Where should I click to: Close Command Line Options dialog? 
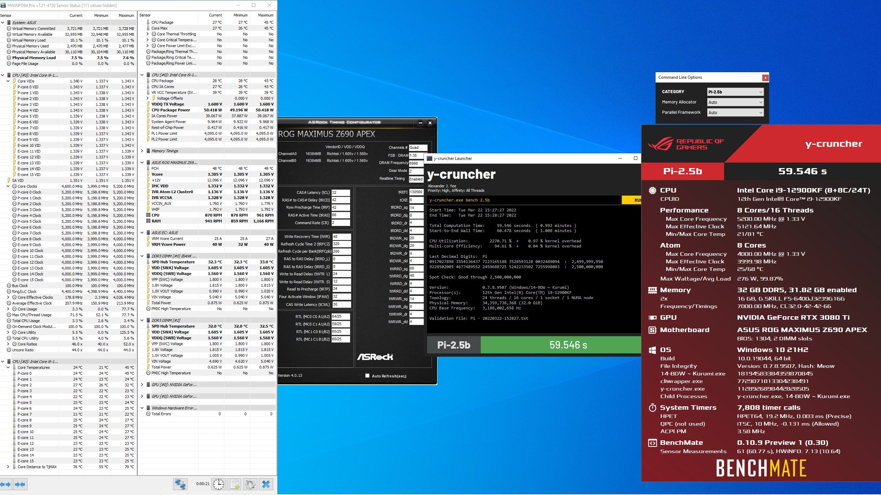[765, 78]
